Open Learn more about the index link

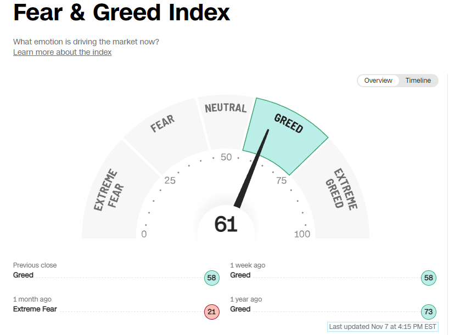62,52
